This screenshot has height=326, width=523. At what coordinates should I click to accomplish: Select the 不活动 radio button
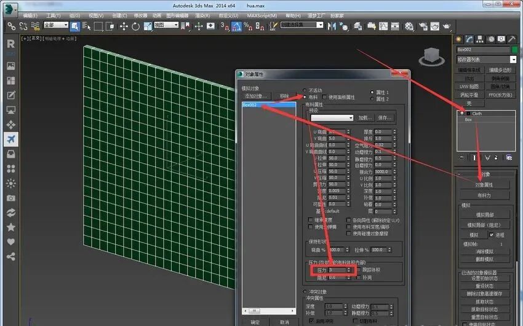pos(305,90)
